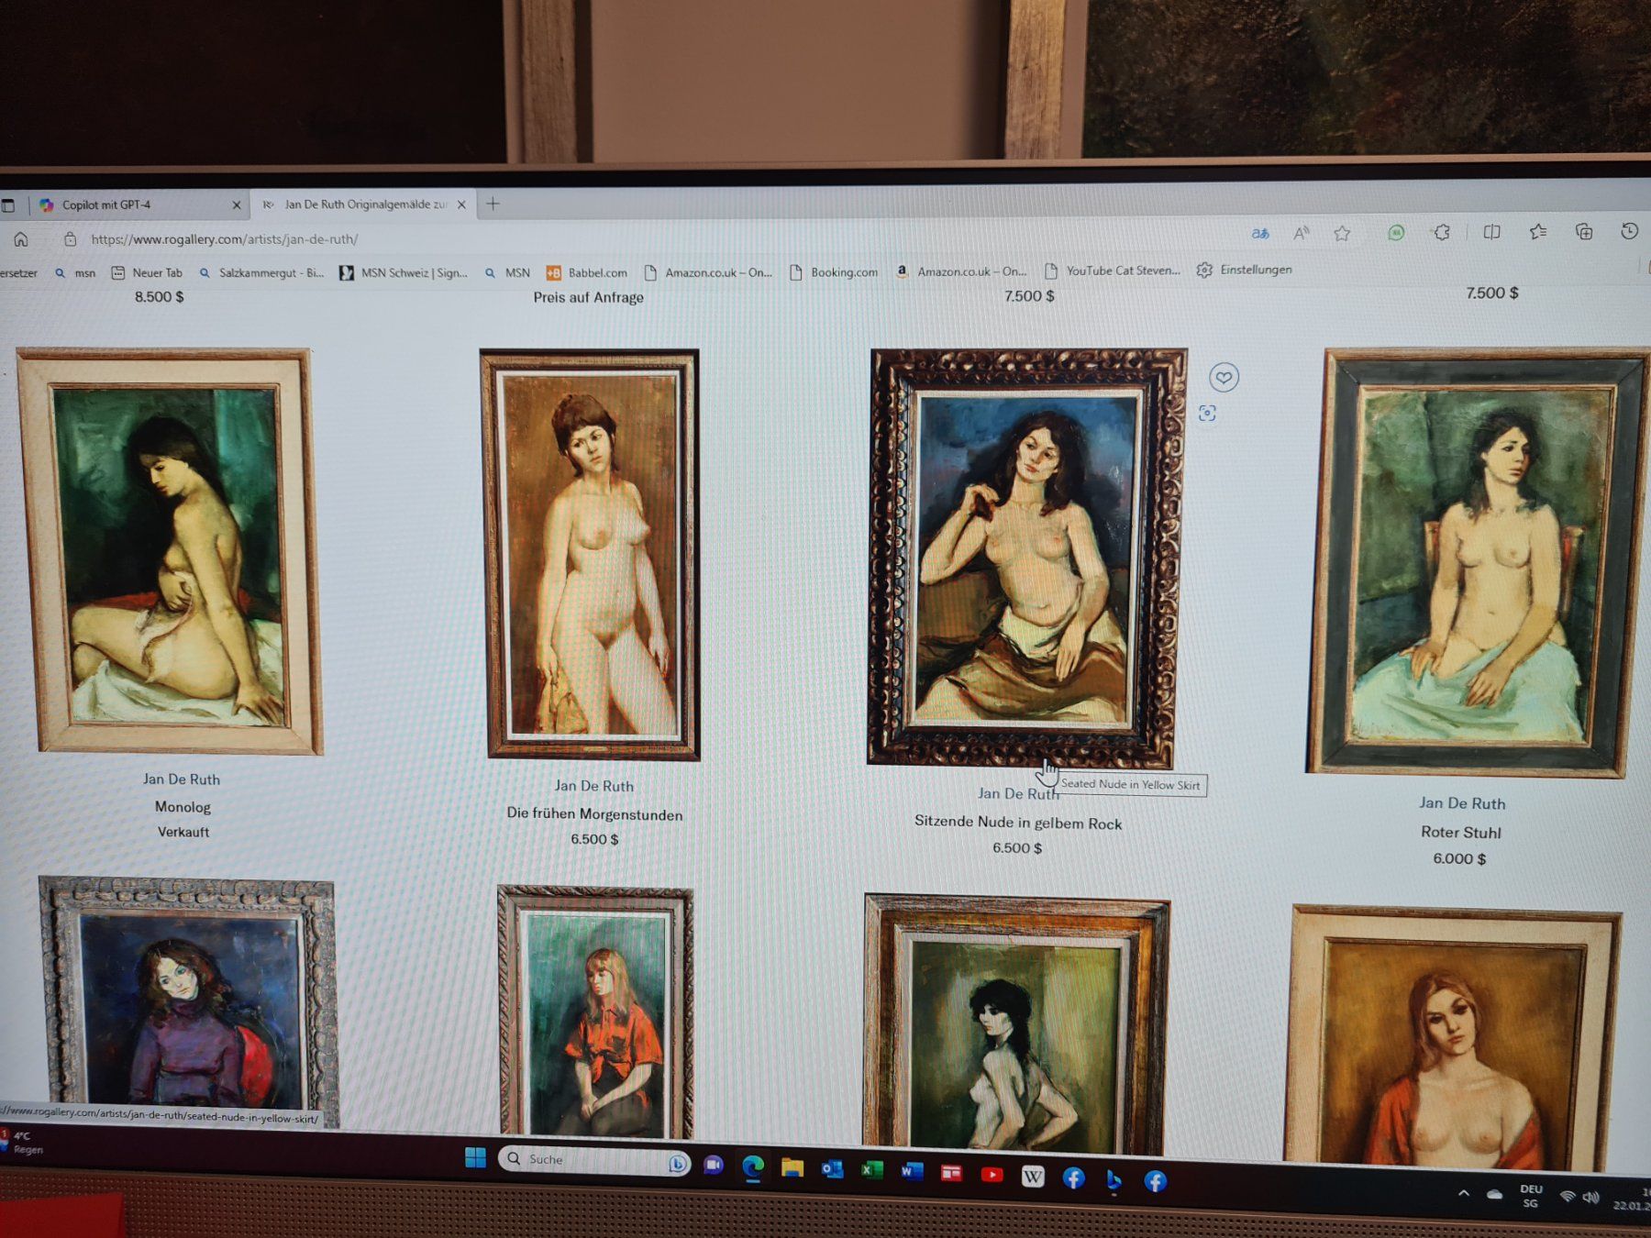Click the green extension badge icon
The width and height of the screenshot is (1651, 1238).
pyautogui.click(x=1396, y=233)
